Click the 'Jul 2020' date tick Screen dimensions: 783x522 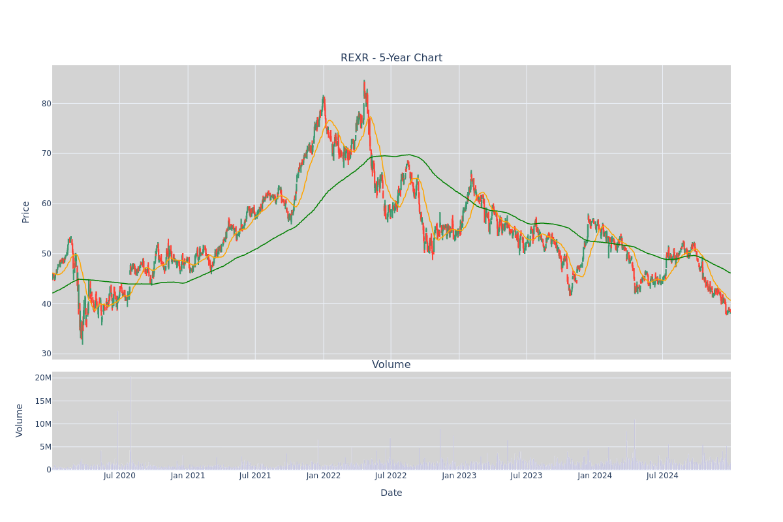click(x=119, y=476)
